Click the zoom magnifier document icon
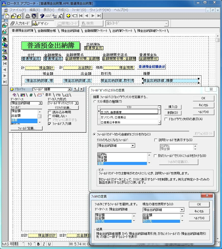This screenshot has width=222, height=249. point(61,16)
